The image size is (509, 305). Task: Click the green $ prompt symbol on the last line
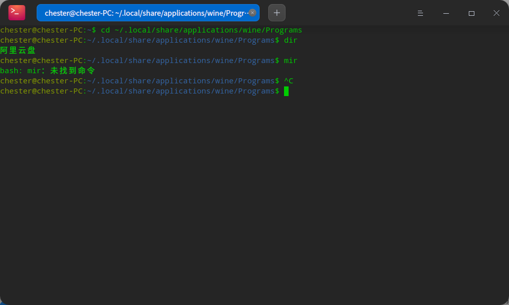coord(277,91)
